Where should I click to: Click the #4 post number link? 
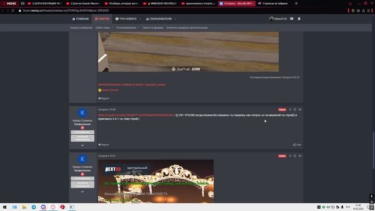[x=300, y=156]
